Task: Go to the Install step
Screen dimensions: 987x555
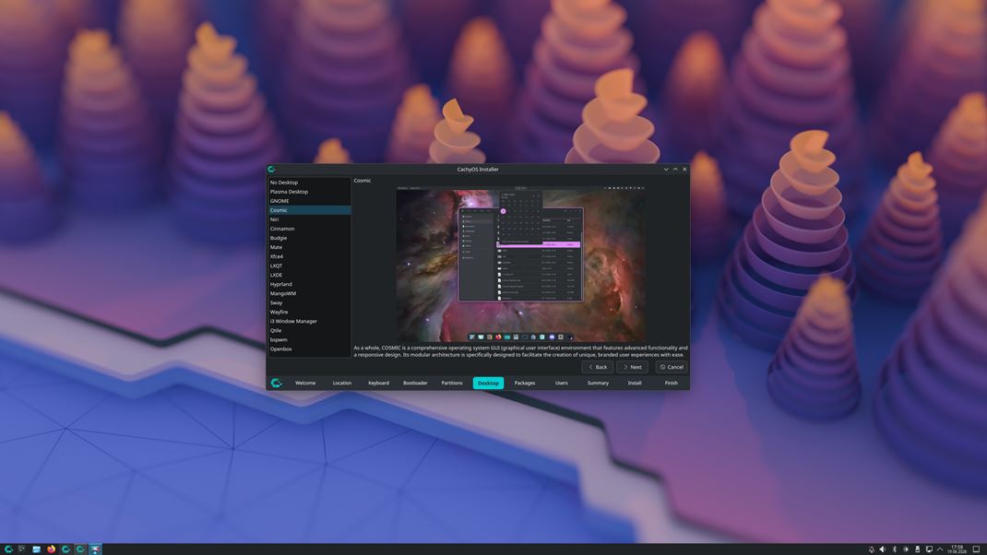Action: click(635, 383)
